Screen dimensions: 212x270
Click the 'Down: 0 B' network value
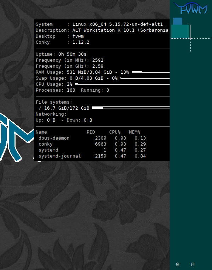[x=79, y=120]
